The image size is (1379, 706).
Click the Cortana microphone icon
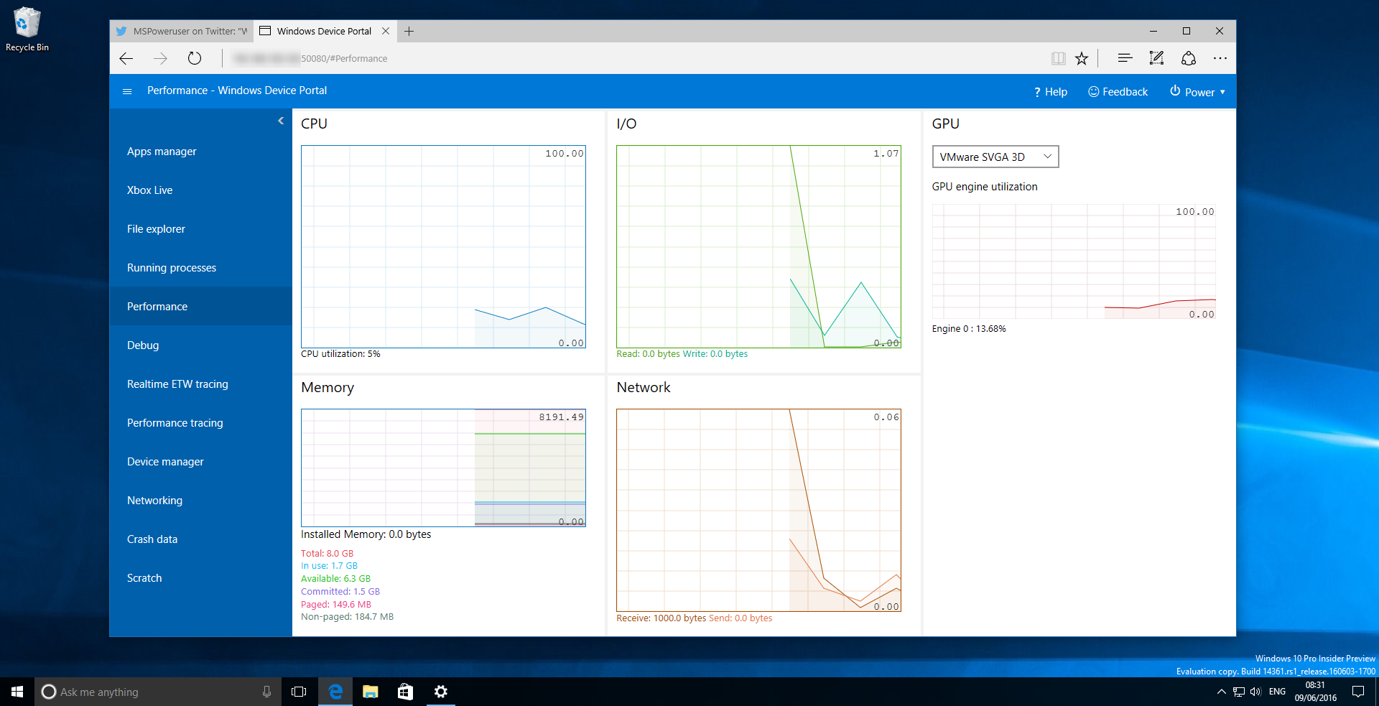point(266,692)
